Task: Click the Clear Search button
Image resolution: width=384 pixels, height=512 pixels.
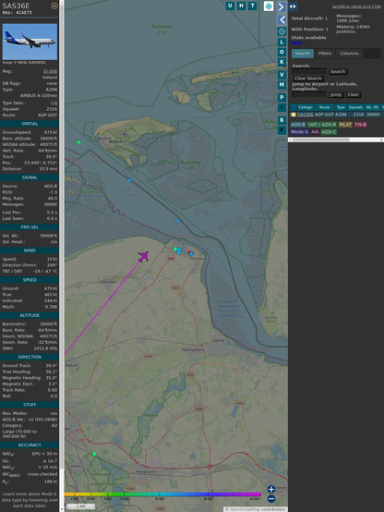Action: pos(308,79)
